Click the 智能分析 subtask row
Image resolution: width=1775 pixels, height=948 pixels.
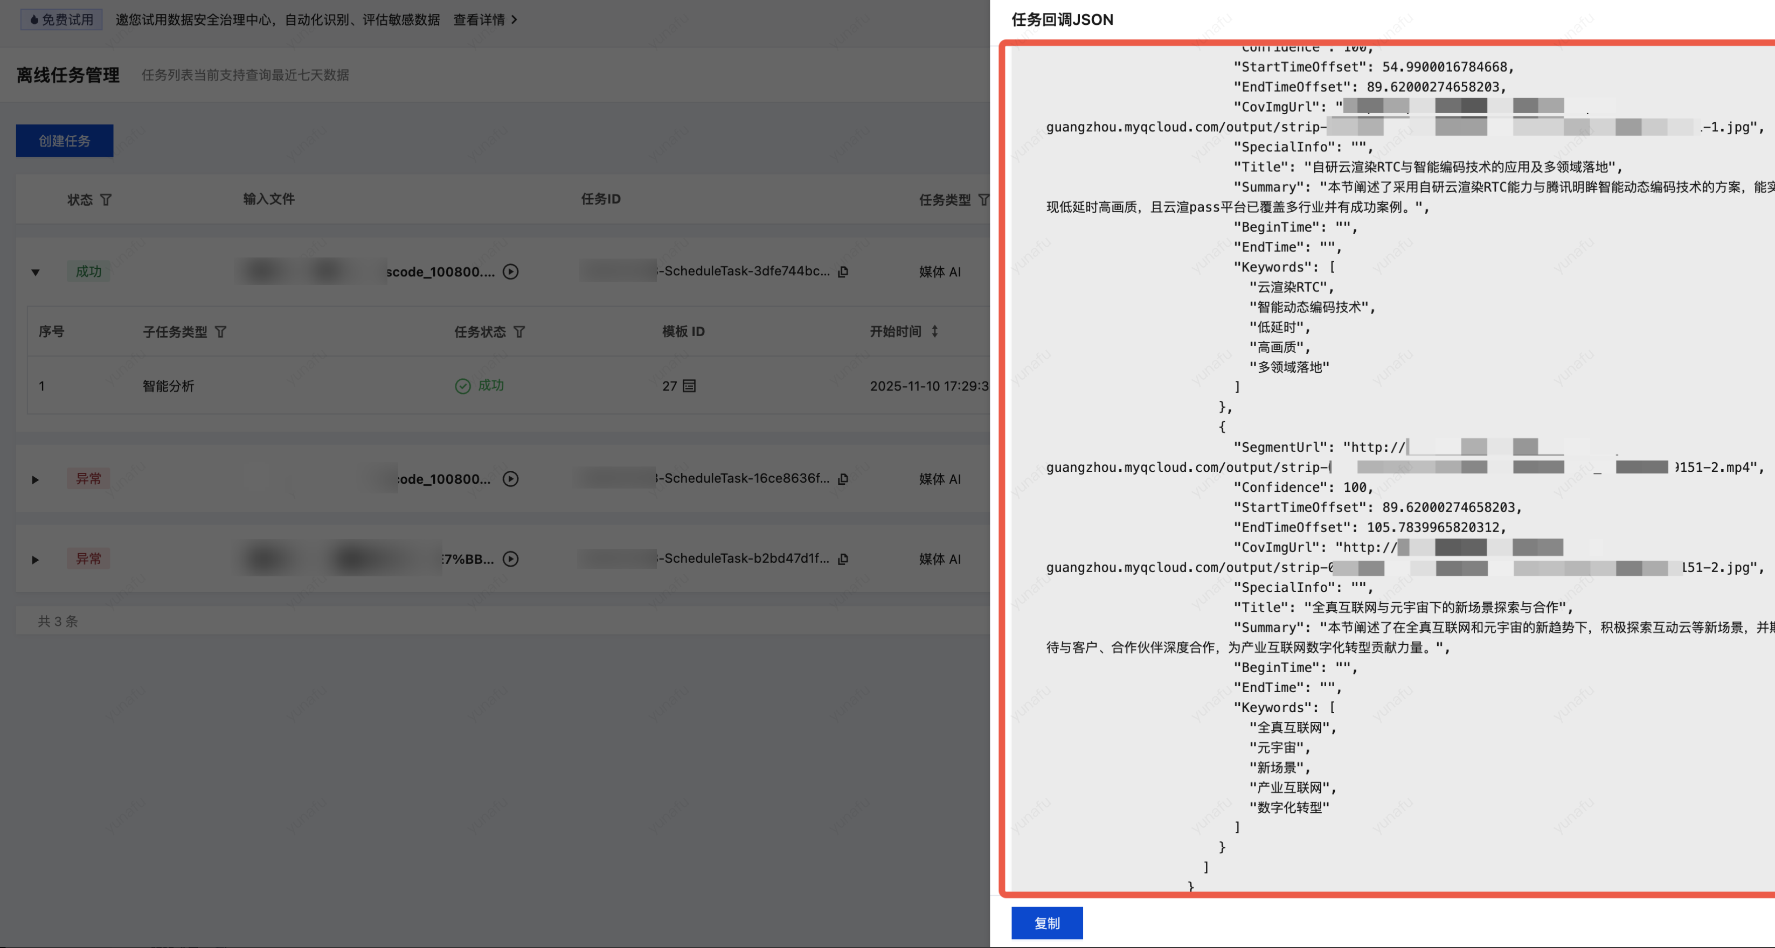pyautogui.click(x=168, y=386)
